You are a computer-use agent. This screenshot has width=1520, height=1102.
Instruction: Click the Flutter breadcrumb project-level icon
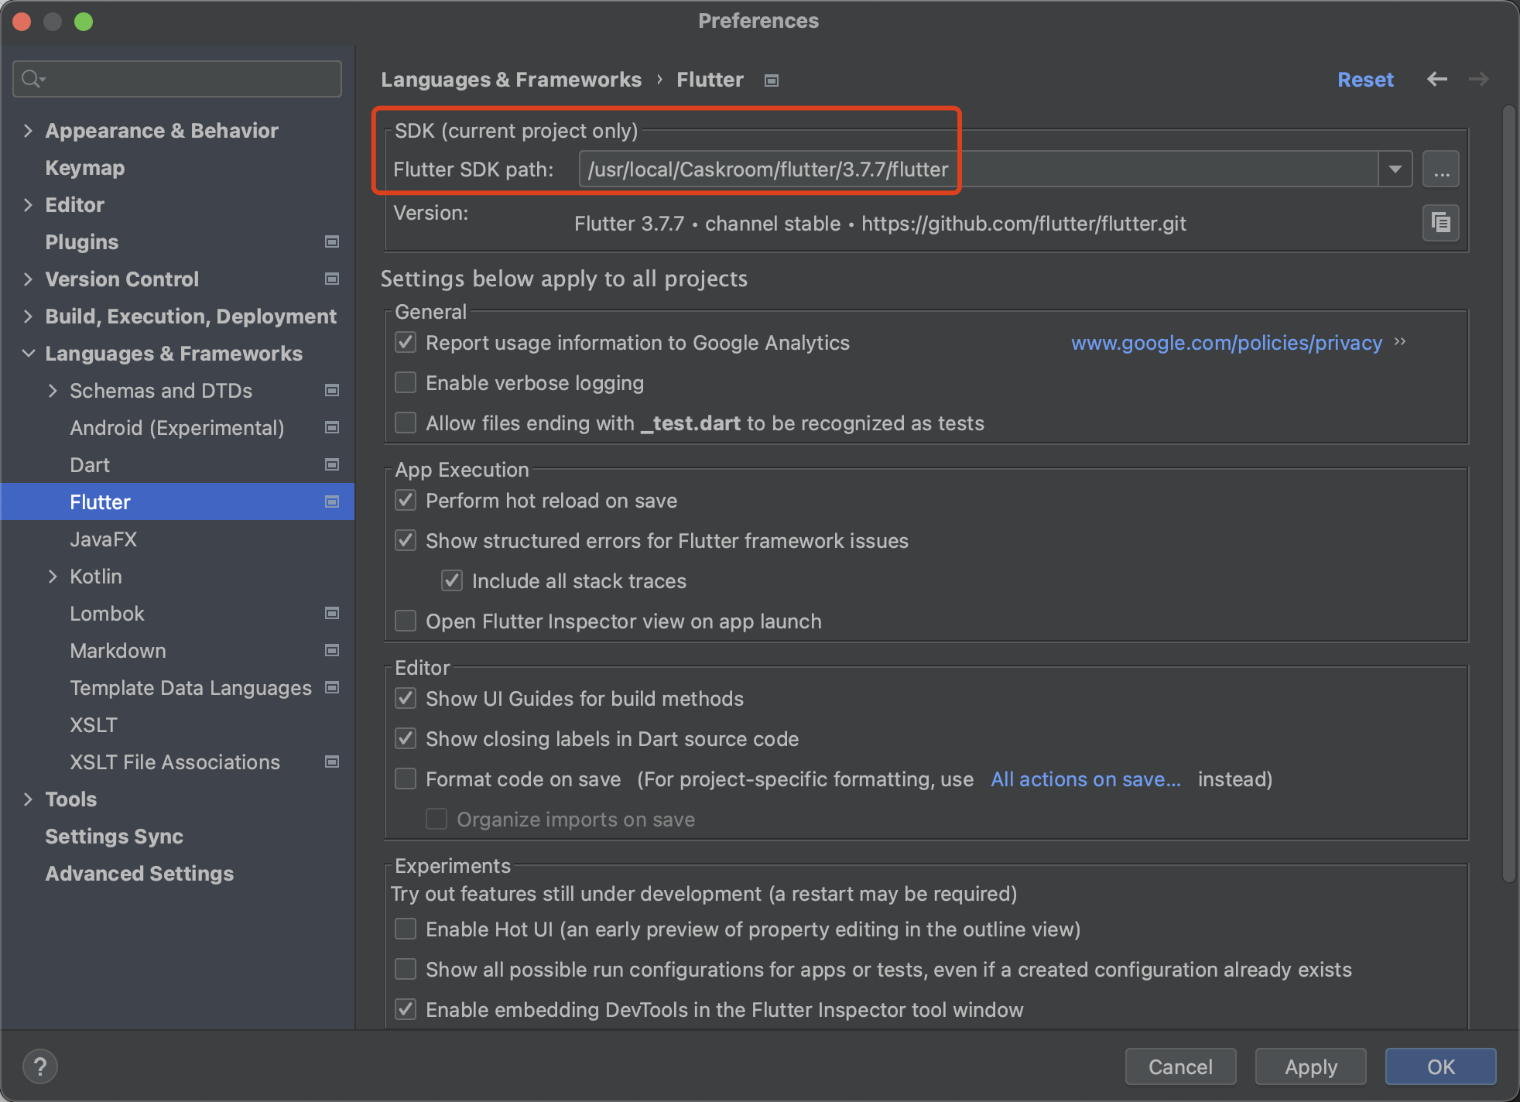click(771, 80)
